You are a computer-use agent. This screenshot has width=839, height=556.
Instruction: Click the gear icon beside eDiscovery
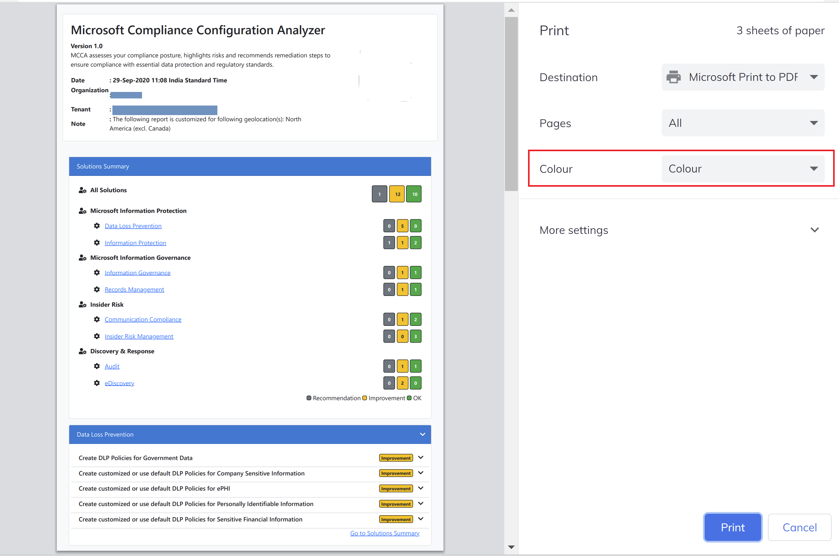[x=97, y=383]
